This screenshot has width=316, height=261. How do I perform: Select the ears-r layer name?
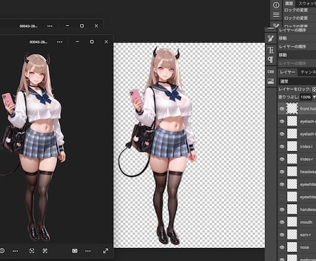tap(306, 235)
